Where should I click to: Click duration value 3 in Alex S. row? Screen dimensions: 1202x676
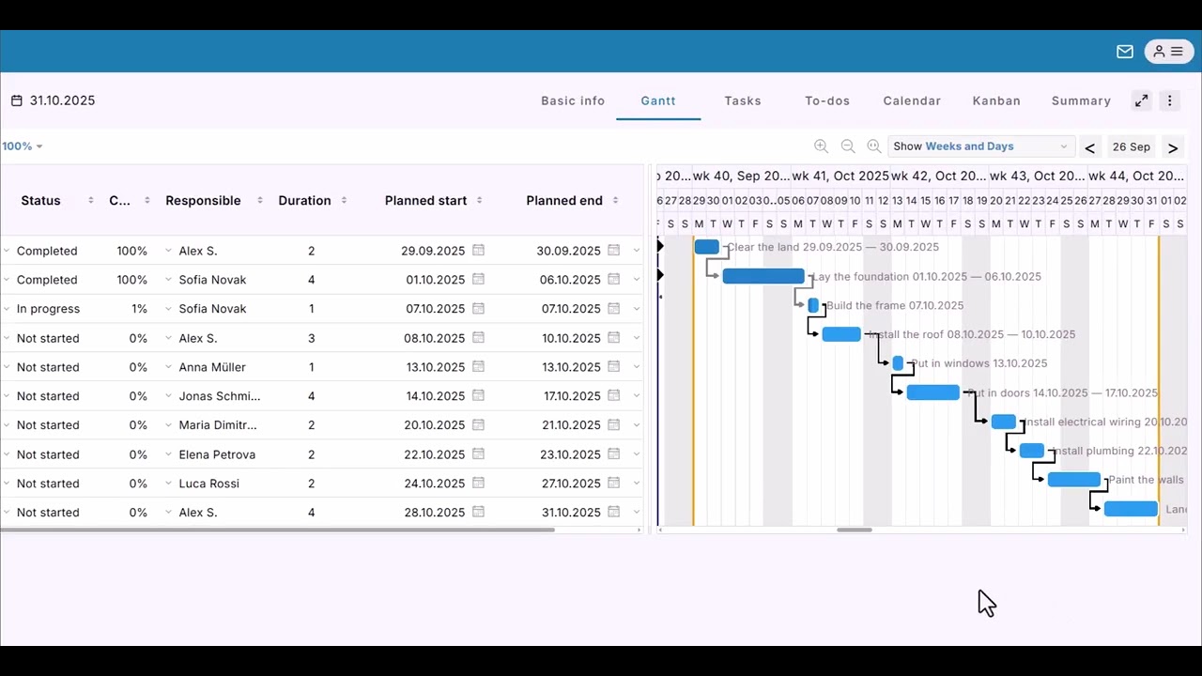click(311, 338)
